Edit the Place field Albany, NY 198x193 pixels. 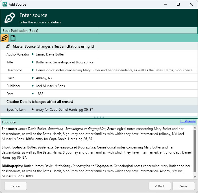pyautogui.click(x=44, y=78)
